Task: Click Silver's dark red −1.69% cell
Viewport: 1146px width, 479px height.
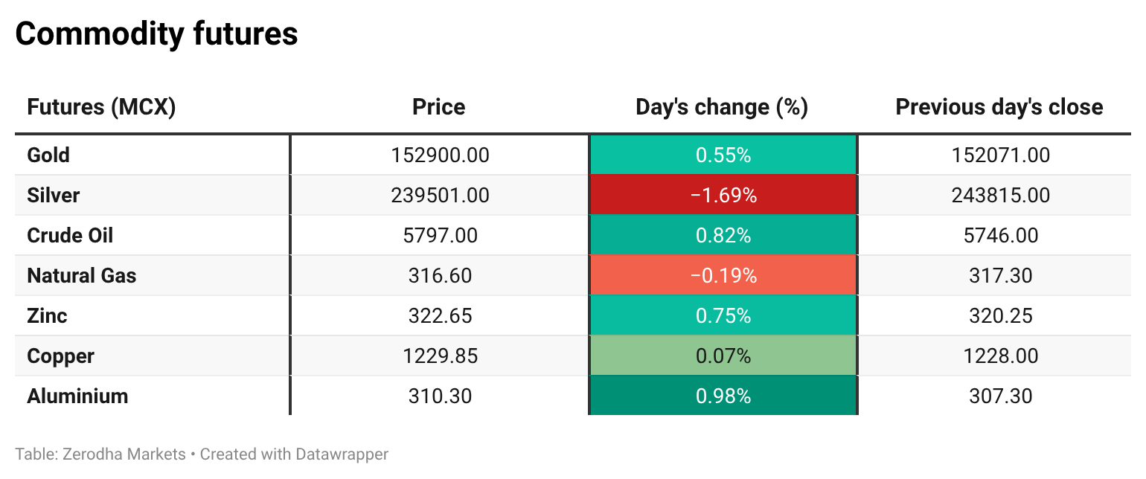Action: [723, 196]
